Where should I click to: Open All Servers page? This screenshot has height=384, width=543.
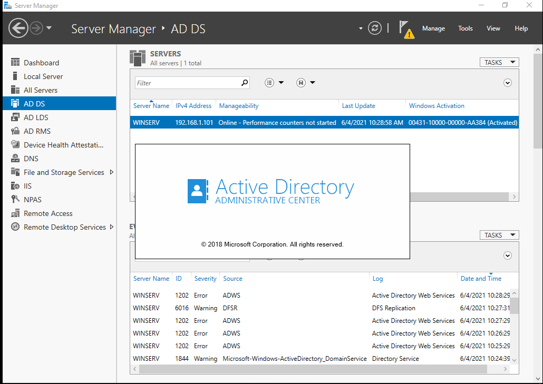[x=59, y=90]
